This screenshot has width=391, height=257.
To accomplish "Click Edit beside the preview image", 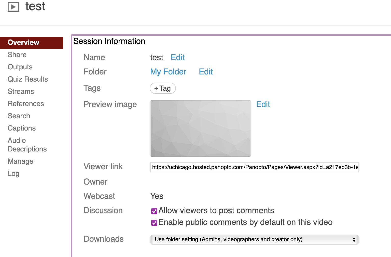I will tap(263, 105).
